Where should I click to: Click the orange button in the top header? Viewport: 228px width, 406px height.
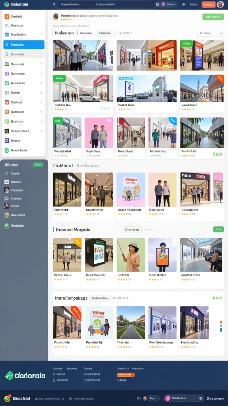208,4
